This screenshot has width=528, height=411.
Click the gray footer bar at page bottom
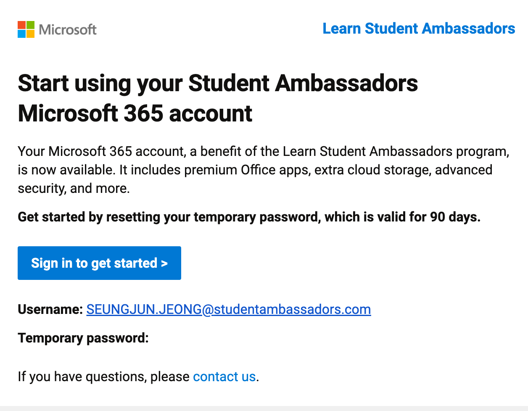click(264, 408)
